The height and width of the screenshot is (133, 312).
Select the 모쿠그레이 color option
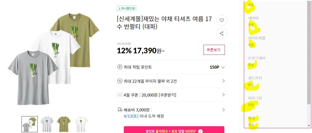276,61
